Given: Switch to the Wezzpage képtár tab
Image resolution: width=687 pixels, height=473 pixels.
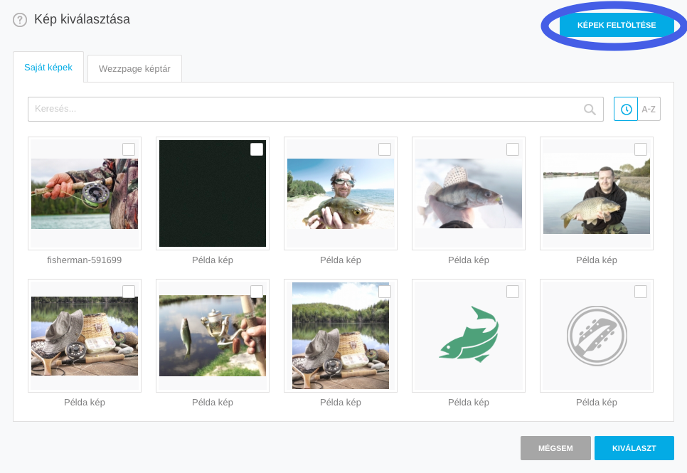Looking at the screenshot, I should tap(134, 69).
